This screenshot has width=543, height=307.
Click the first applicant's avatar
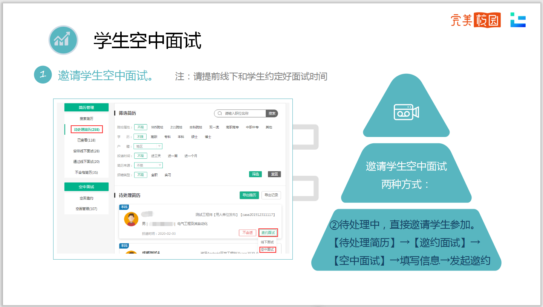(131, 219)
